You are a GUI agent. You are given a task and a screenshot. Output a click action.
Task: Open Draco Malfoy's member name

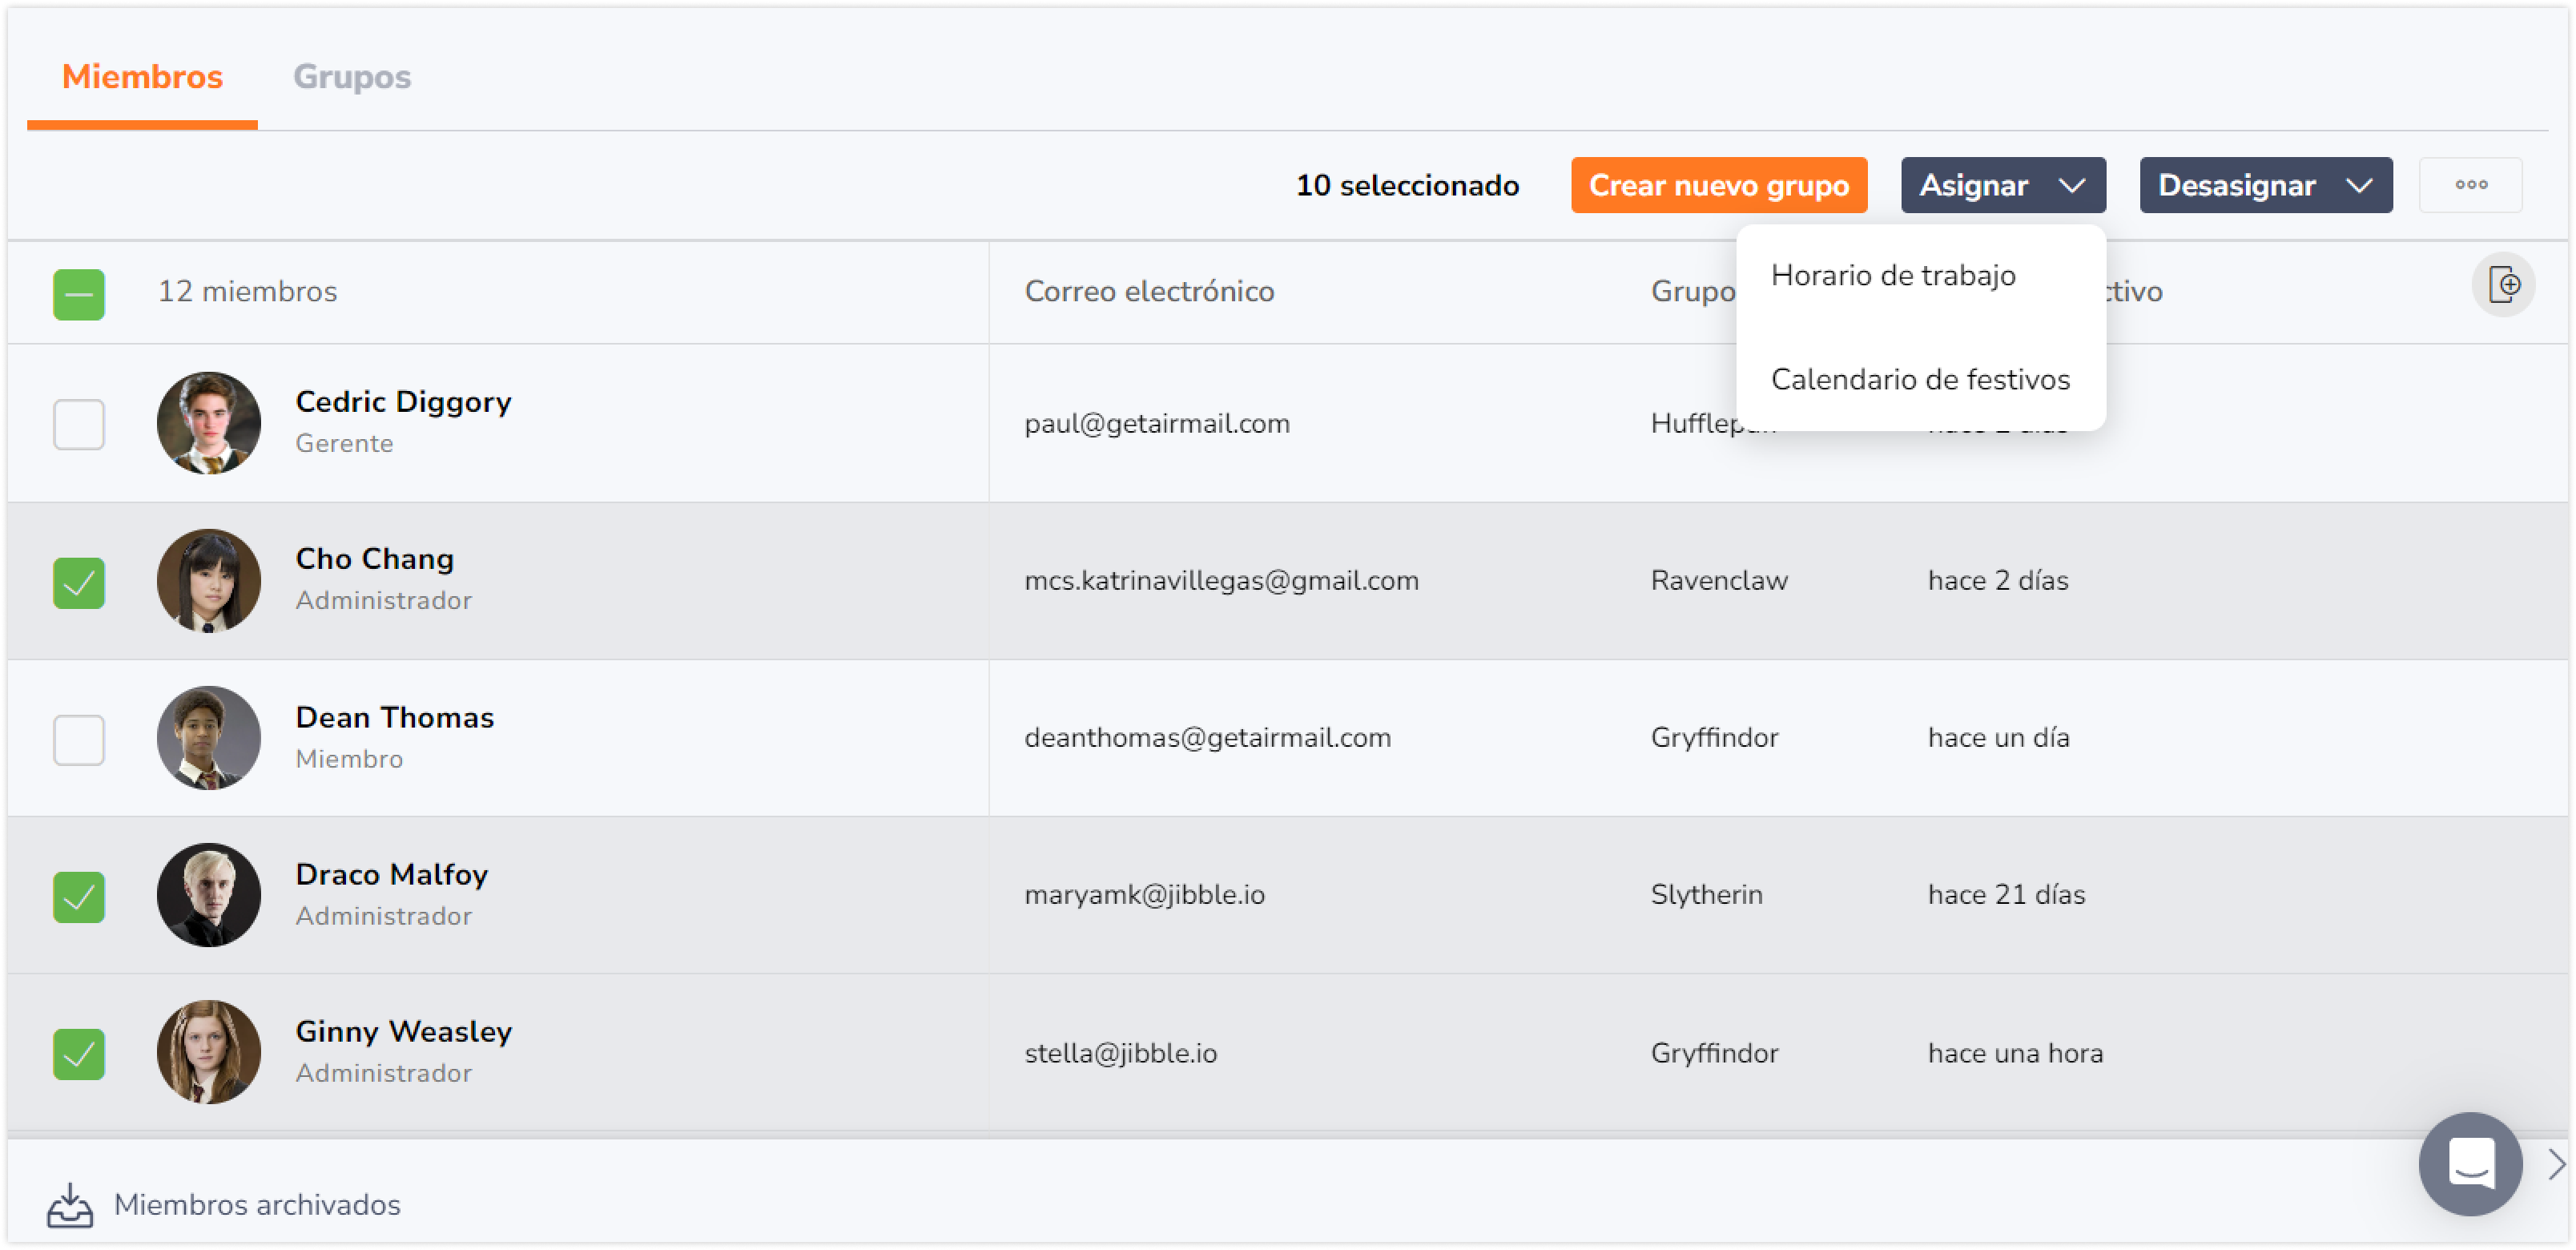coord(391,875)
